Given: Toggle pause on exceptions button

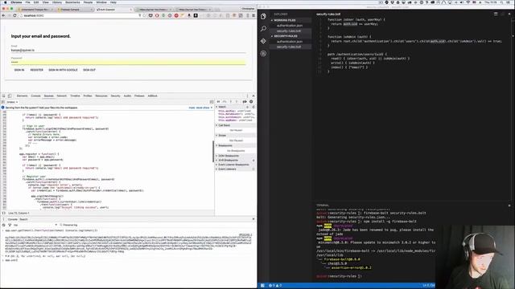Looking at the screenshot, I should (x=251, y=102).
